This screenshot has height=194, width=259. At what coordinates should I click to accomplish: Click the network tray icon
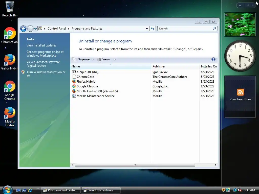point(235,190)
